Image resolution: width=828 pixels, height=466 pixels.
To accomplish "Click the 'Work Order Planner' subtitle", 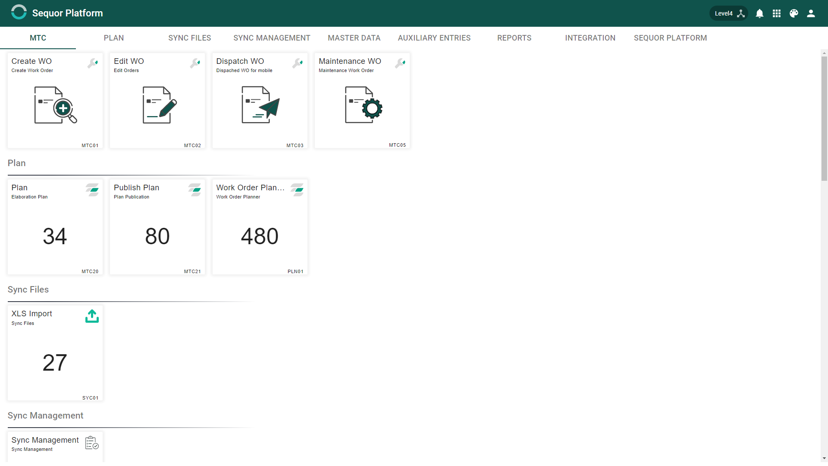I will pos(238,197).
